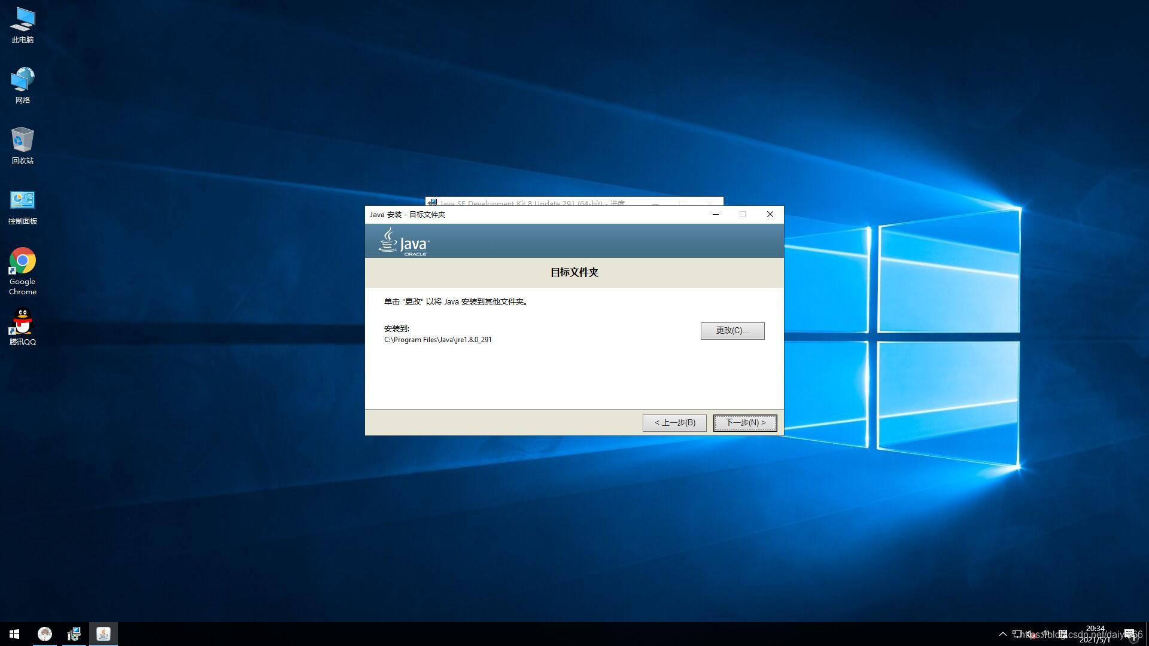Click the 下一步(N) next button
This screenshot has width=1149, height=646.
(x=744, y=422)
